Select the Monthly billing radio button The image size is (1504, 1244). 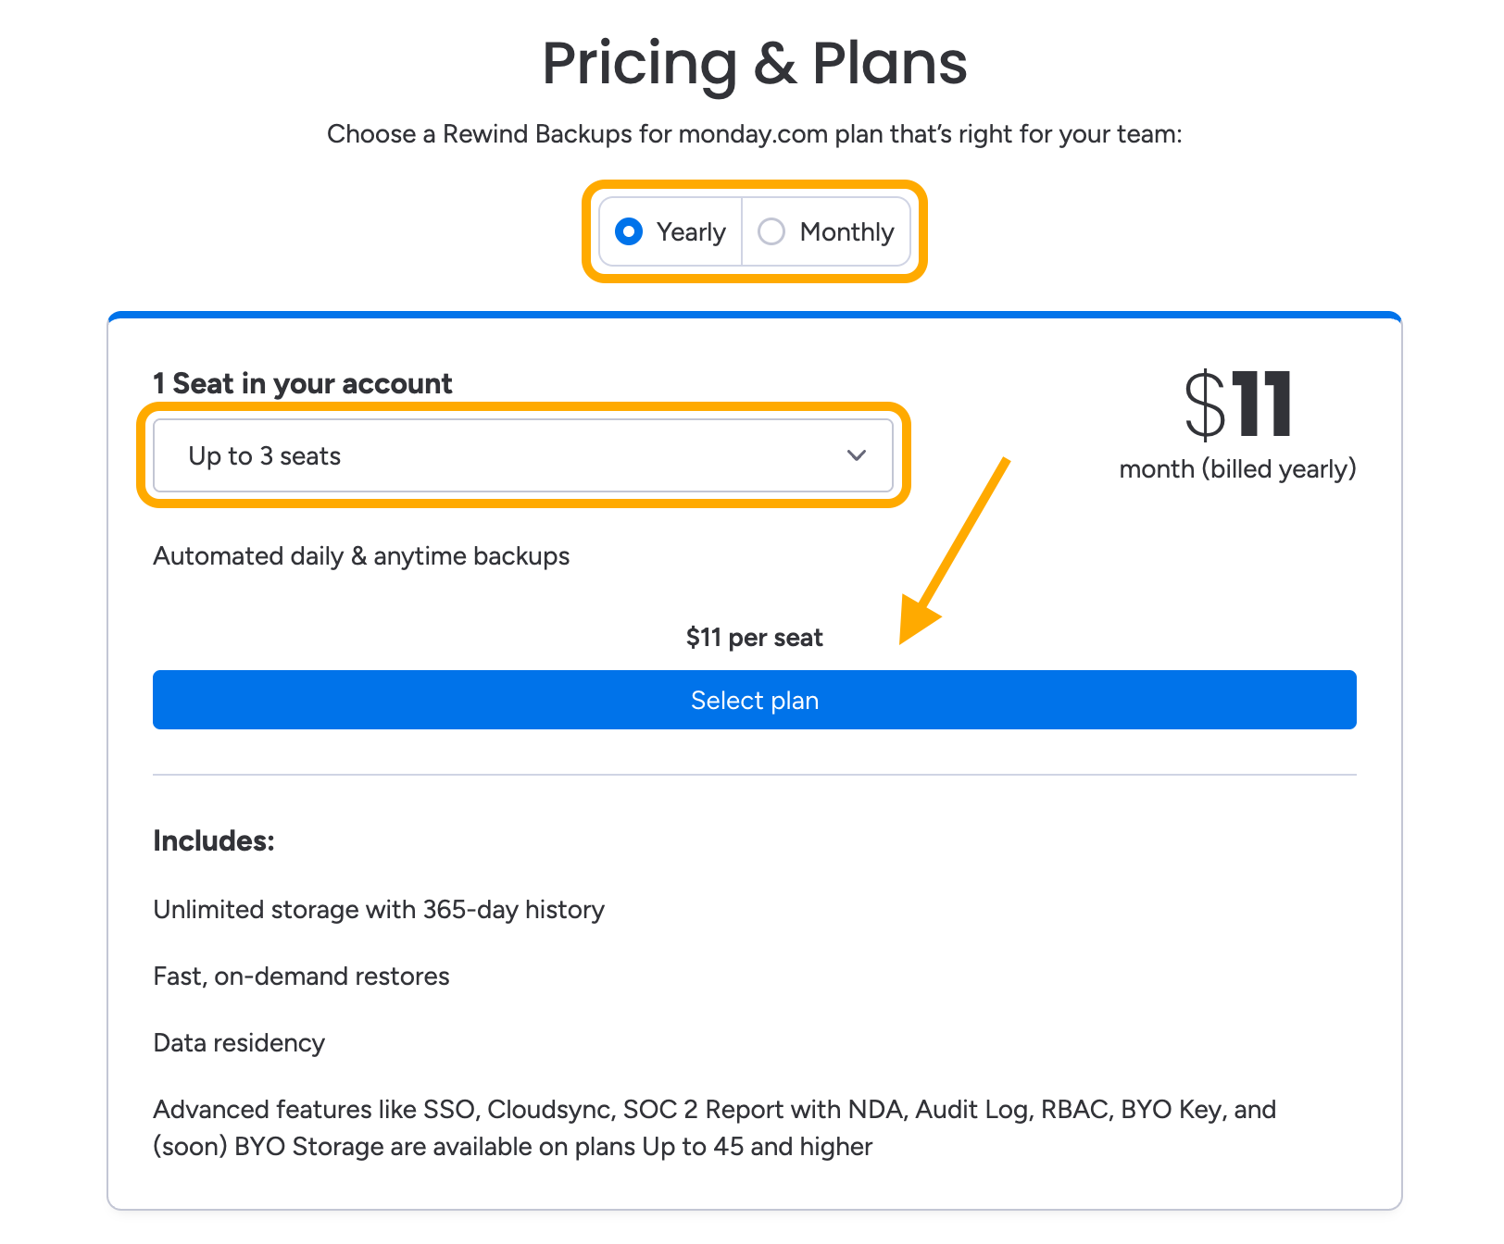(x=771, y=231)
